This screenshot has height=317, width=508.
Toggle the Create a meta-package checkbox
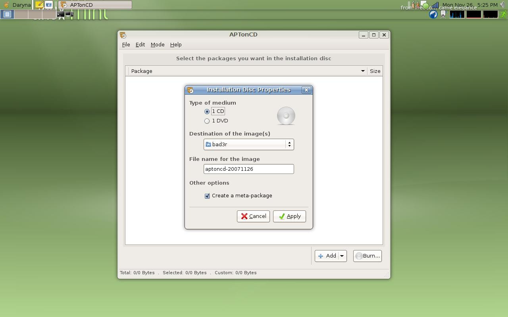point(207,196)
